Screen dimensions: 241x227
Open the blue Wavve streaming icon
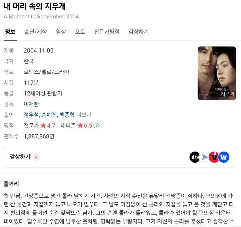224,157
